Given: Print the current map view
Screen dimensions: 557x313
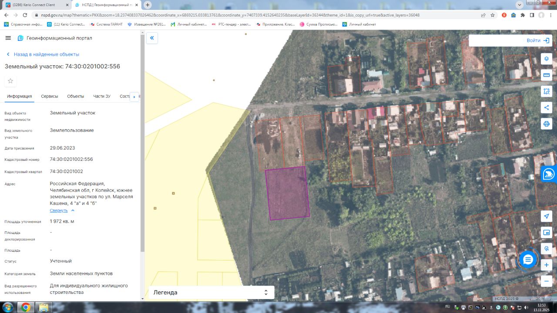Looking at the screenshot, I should [547, 124].
